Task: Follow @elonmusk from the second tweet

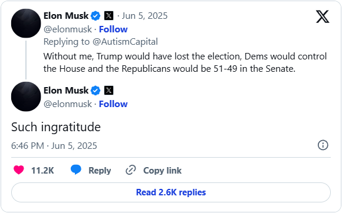Action: tap(113, 104)
